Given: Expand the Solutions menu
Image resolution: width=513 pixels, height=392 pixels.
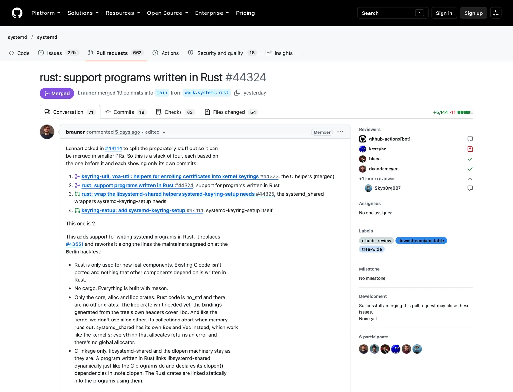Looking at the screenshot, I should coord(83,13).
